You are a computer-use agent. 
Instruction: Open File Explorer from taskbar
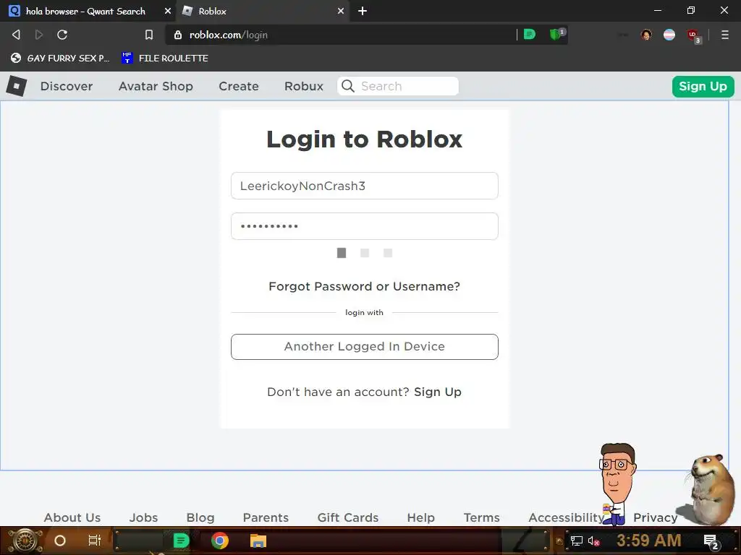point(258,541)
